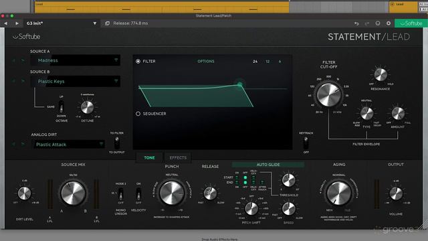Toggle the Keytrack switch
Viewport: 428px width, 241px height.
pyautogui.click(x=306, y=142)
